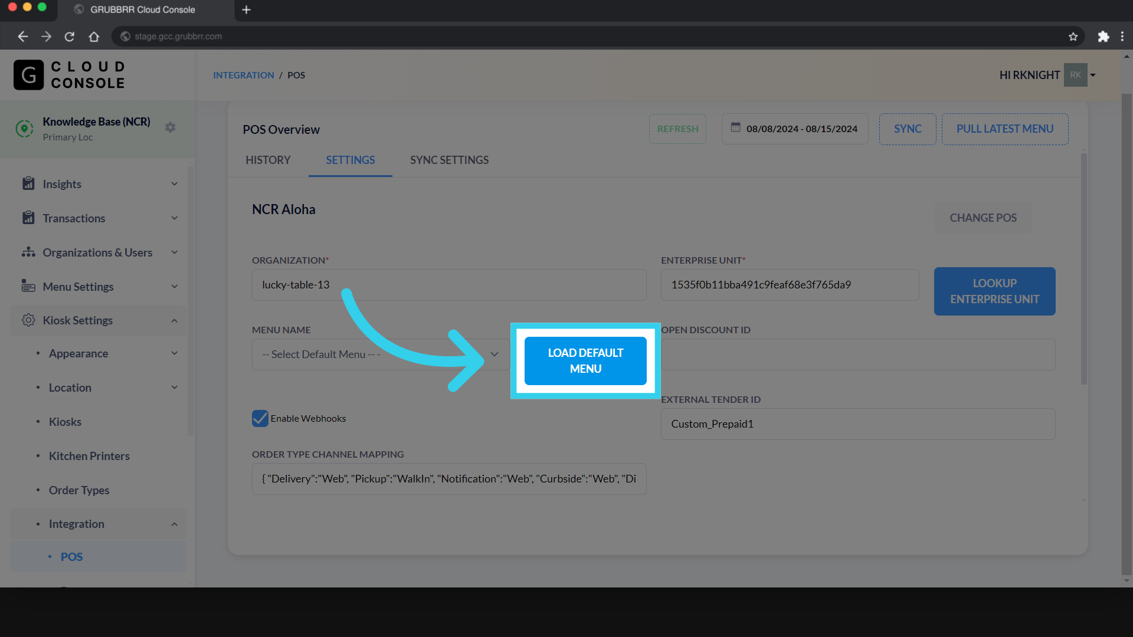
Task: Click the OPEN DISCOUNT ID input field
Action: 857,354
